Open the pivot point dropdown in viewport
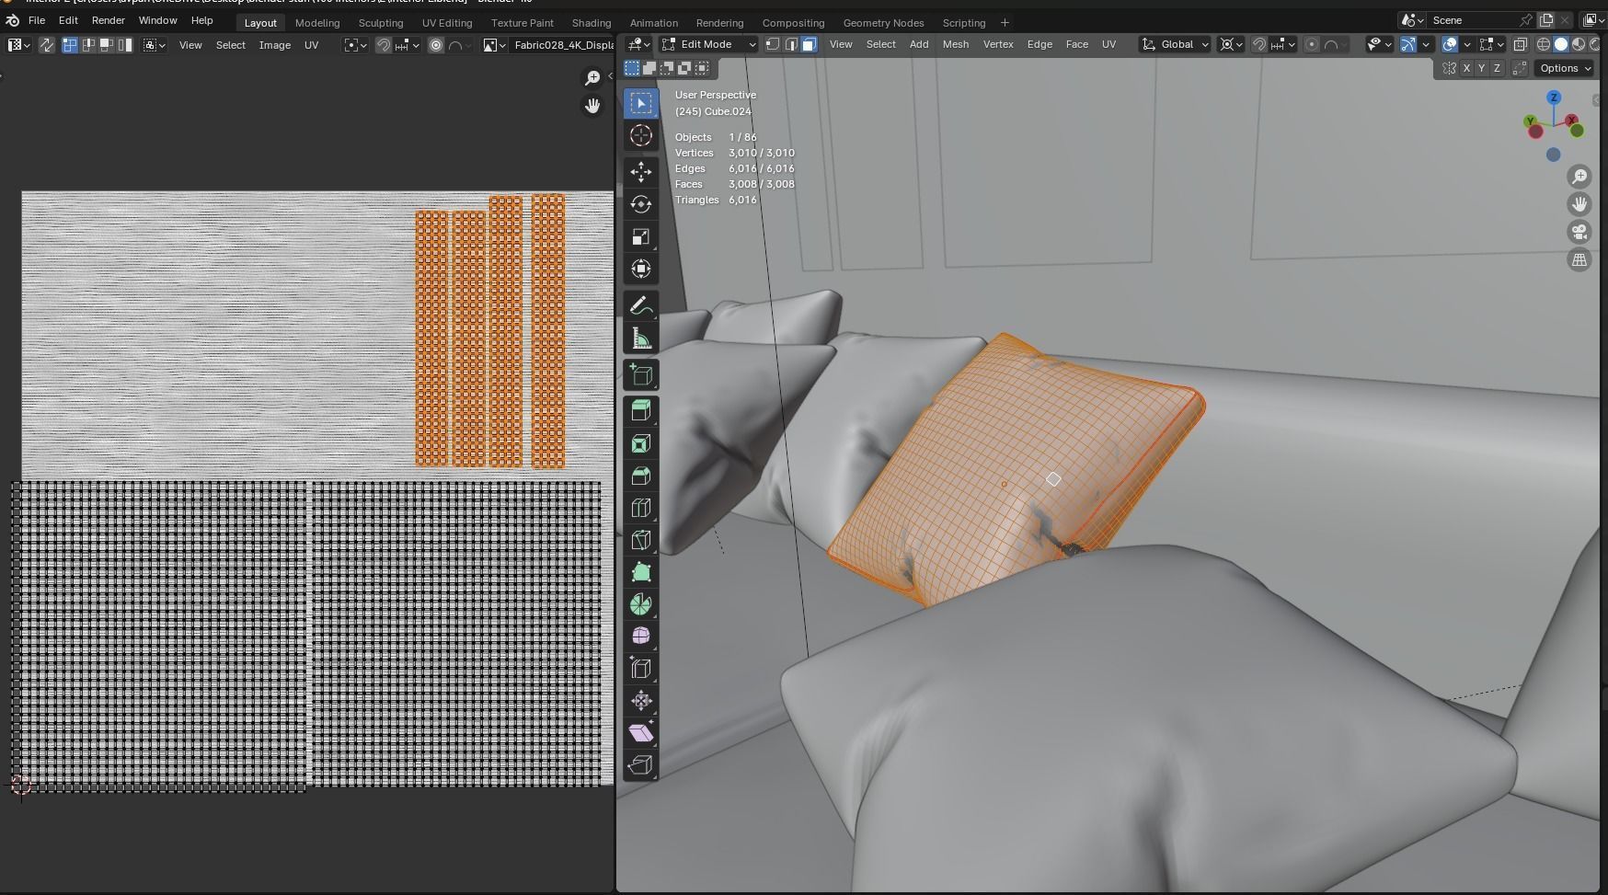 coord(1231,44)
